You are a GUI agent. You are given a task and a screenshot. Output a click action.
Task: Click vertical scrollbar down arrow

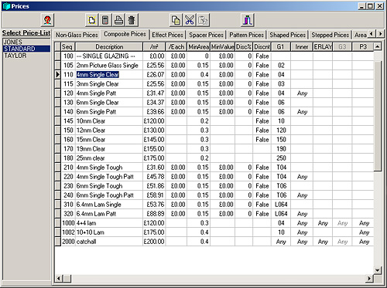378,270
